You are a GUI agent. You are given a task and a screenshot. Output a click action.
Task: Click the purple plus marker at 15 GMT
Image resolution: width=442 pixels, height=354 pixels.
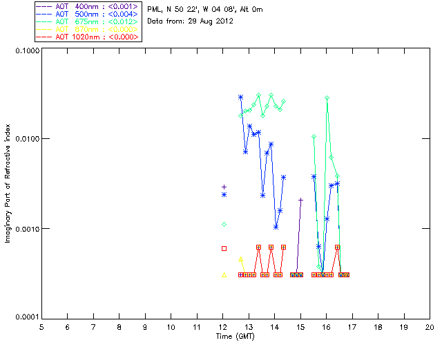[301, 200]
